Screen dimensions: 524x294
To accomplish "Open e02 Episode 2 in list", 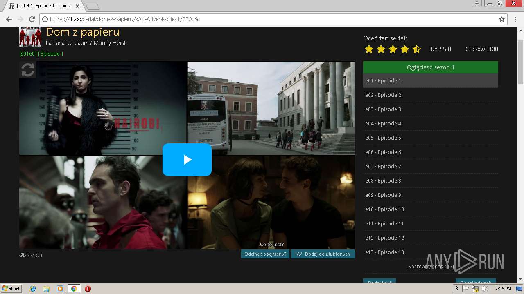I will [431, 95].
